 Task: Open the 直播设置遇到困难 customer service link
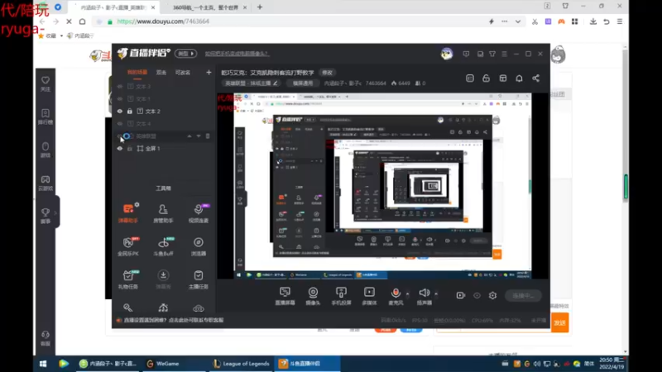point(174,320)
